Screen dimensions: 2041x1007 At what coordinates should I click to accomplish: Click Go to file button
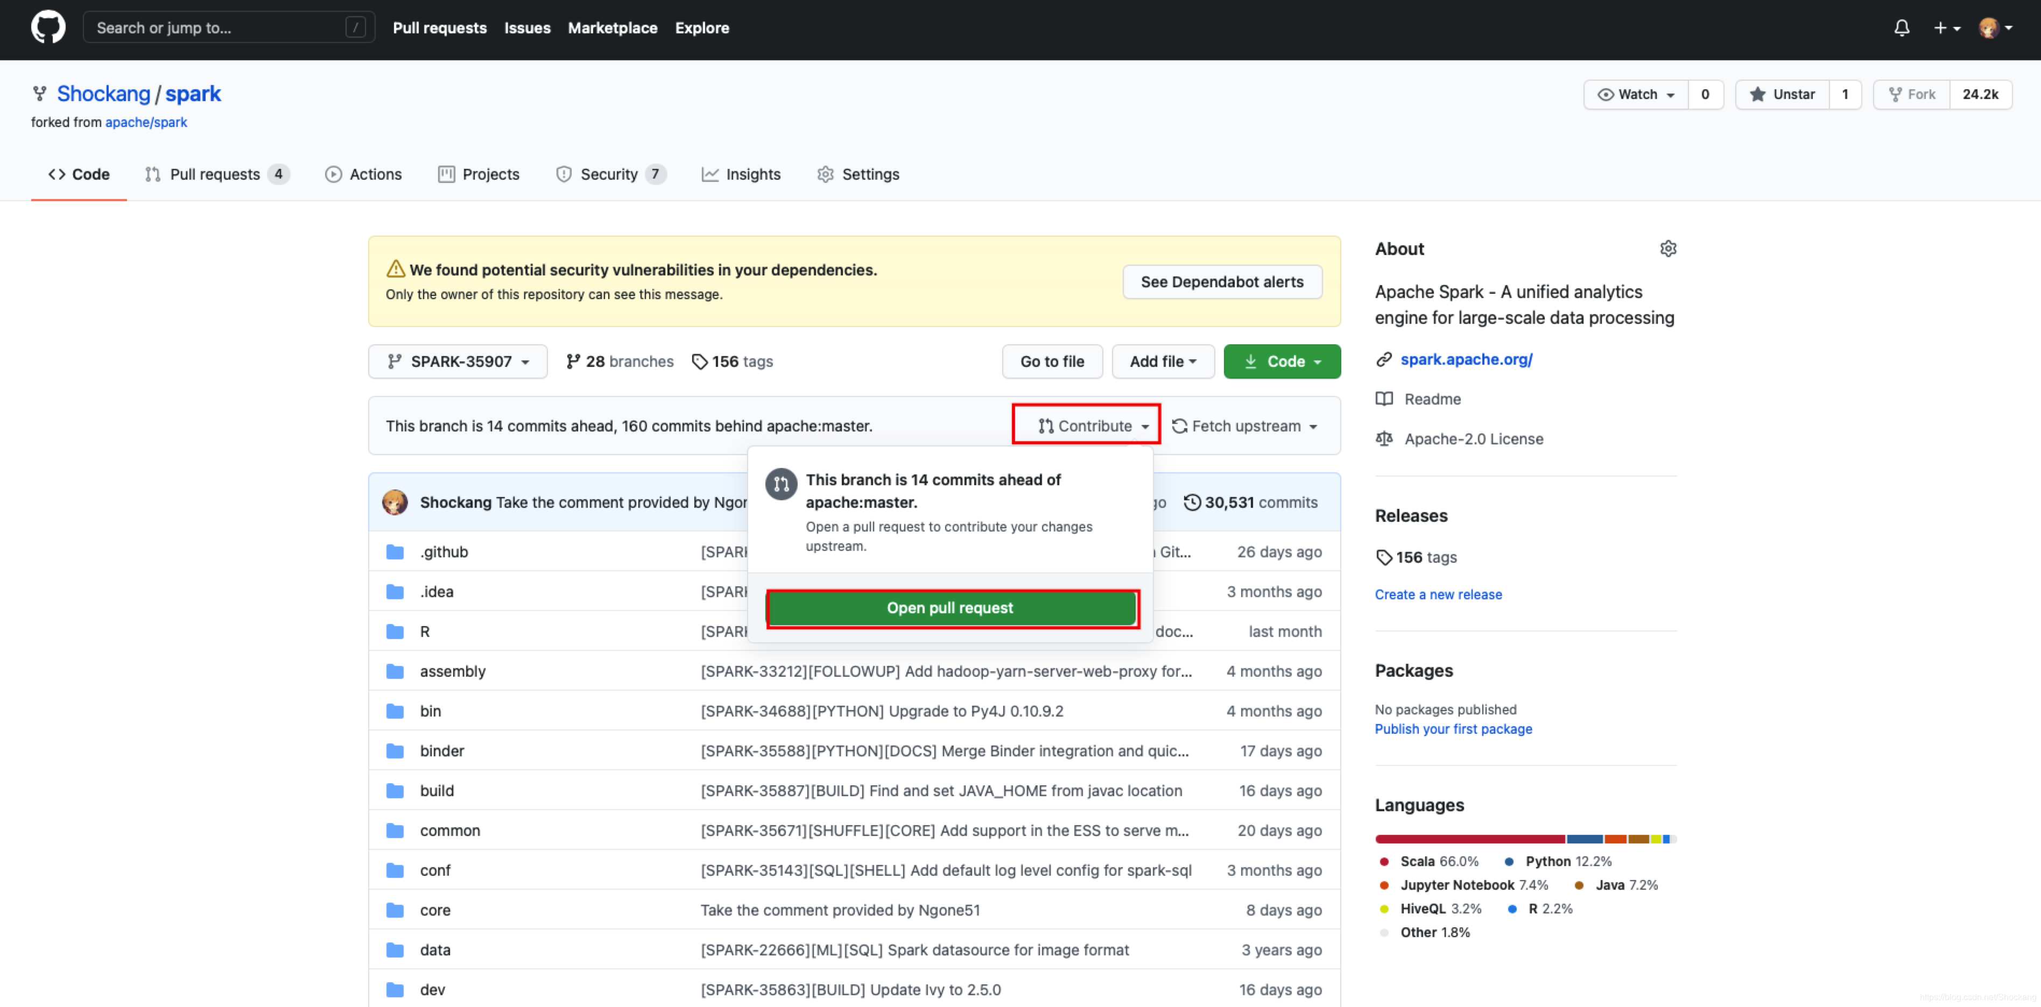1052,361
